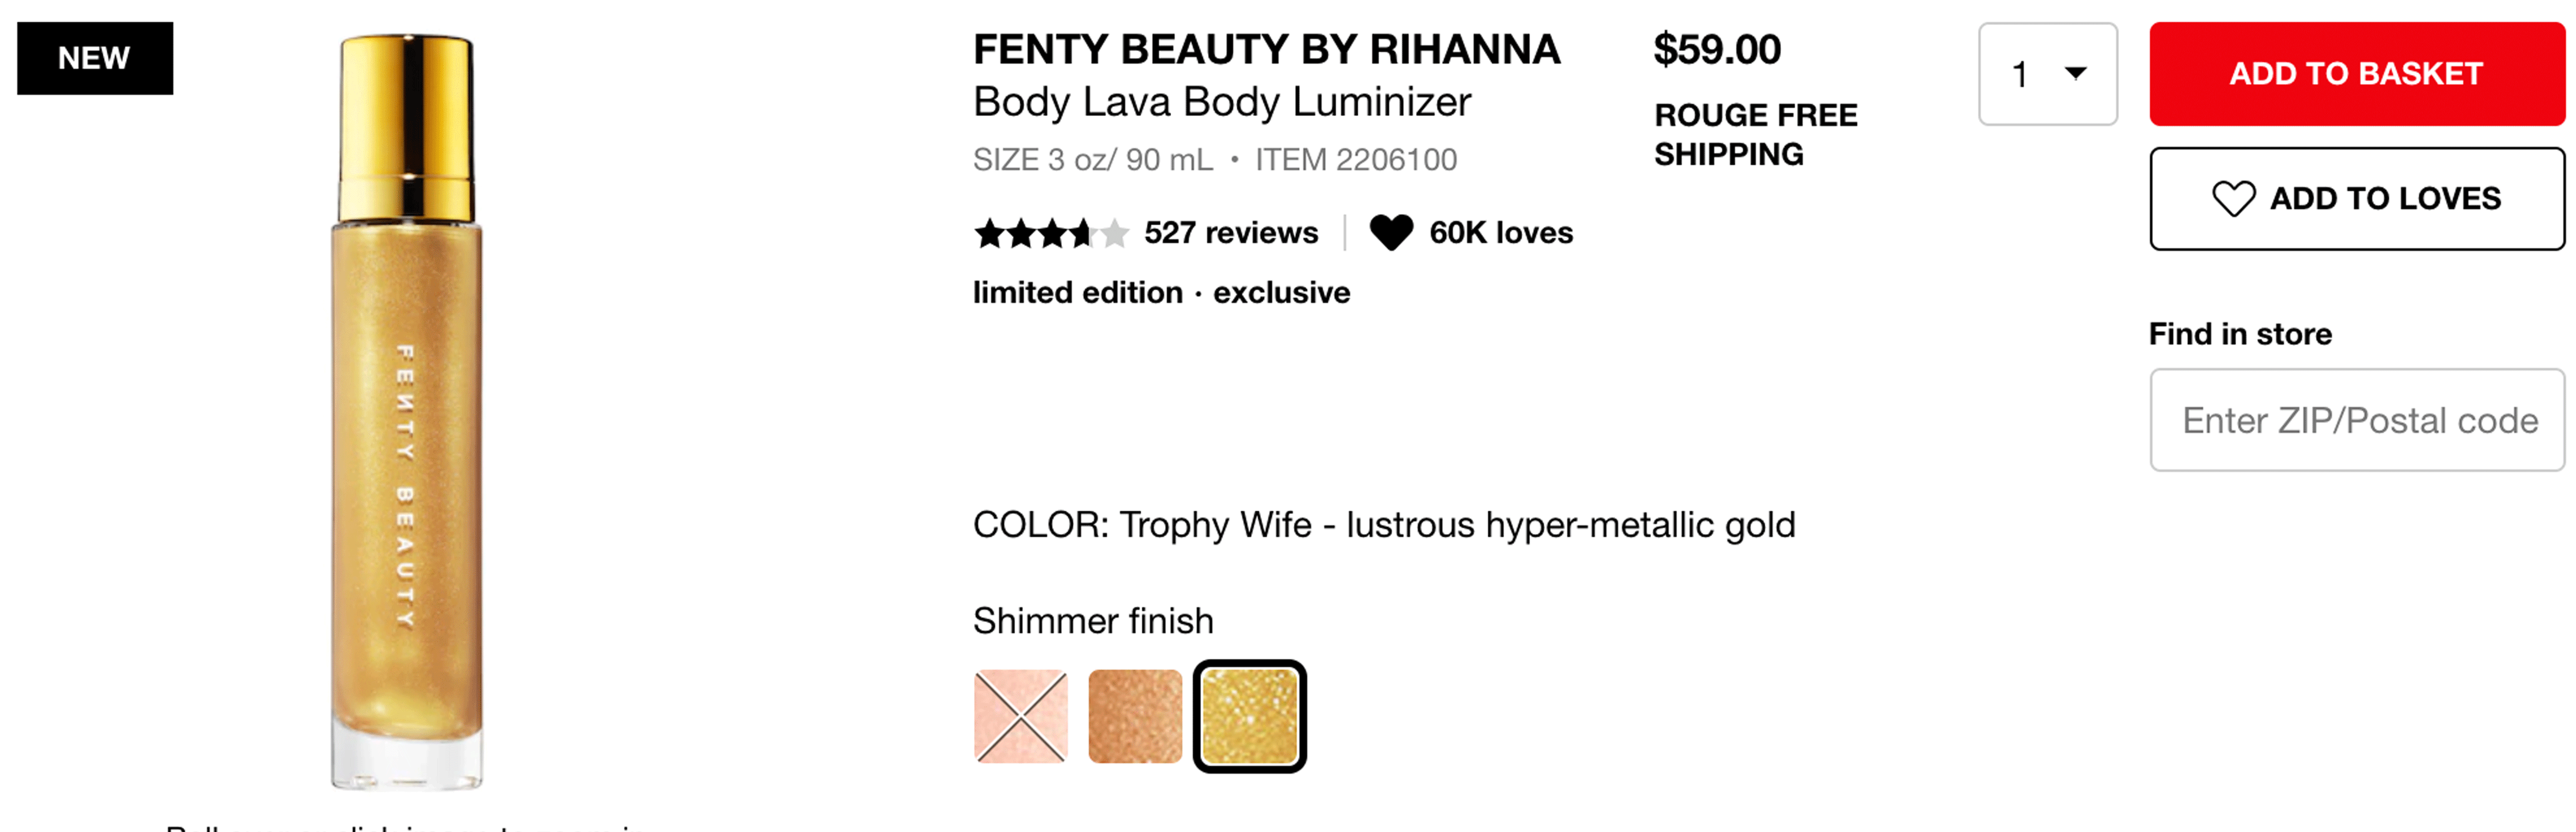The image size is (2576, 832).
Task: Select the crossed-out pink shimmer swatch
Action: [1020, 716]
